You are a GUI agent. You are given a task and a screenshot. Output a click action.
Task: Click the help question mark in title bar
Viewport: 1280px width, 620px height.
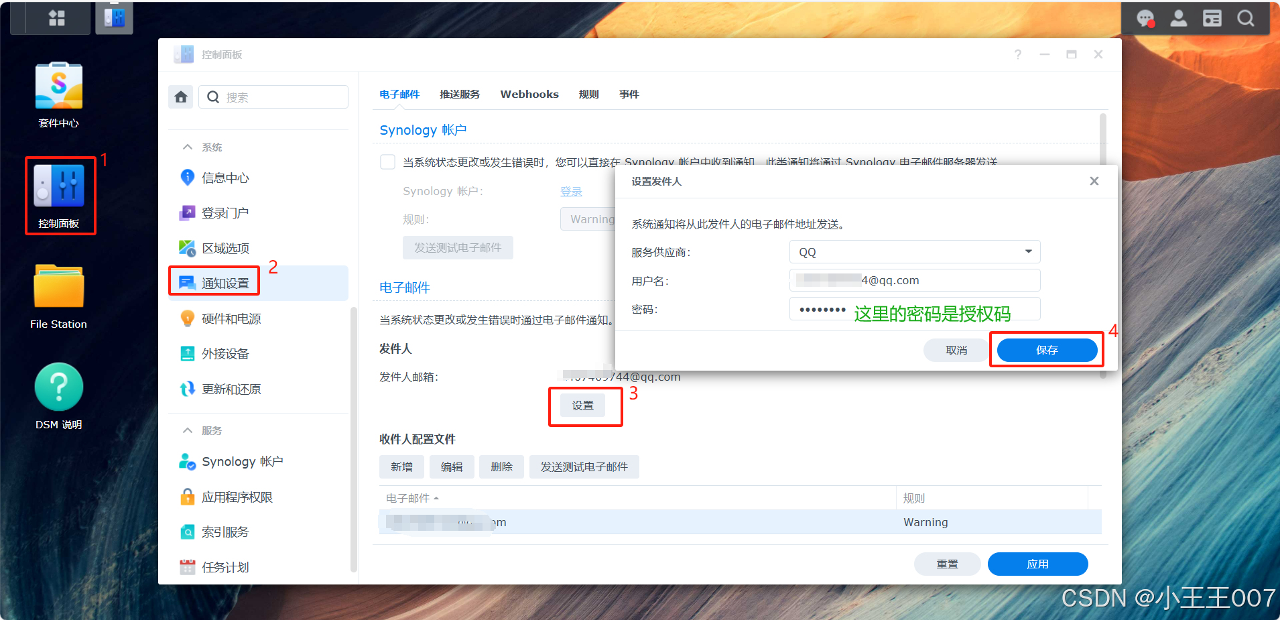pos(1018,54)
